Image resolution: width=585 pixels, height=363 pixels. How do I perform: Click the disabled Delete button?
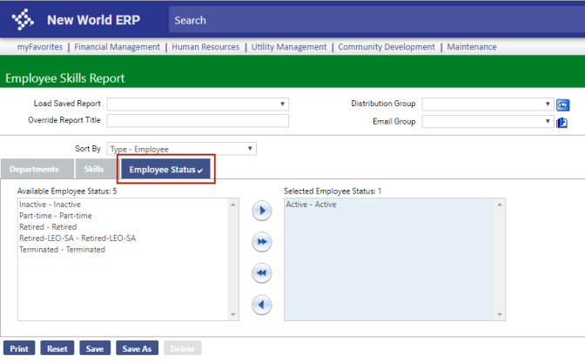click(x=183, y=348)
